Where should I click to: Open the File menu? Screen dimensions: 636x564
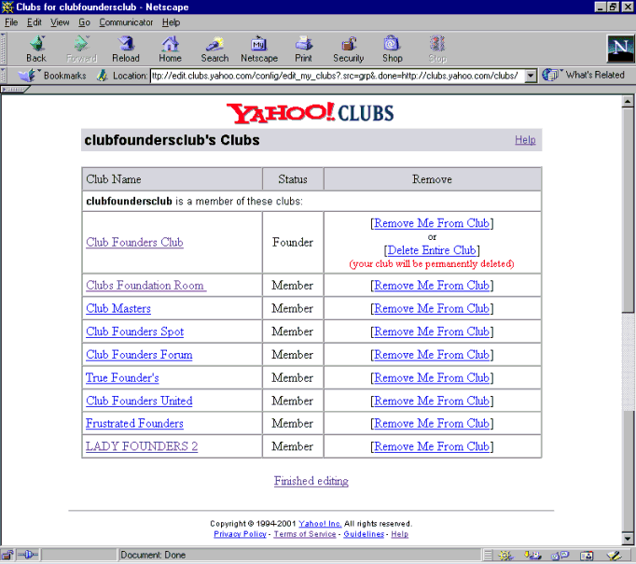(x=11, y=22)
